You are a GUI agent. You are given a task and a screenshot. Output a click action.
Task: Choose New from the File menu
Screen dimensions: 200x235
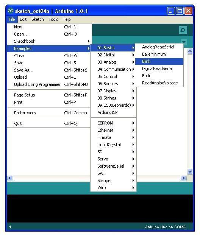pyautogui.click(x=49, y=27)
